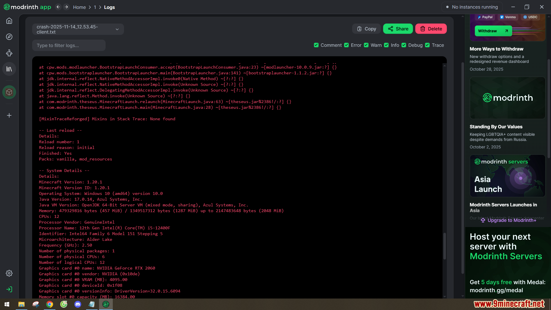This screenshot has height=310, width=551.
Task: Click the sign-in arrow icon
Action: click(x=9, y=289)
